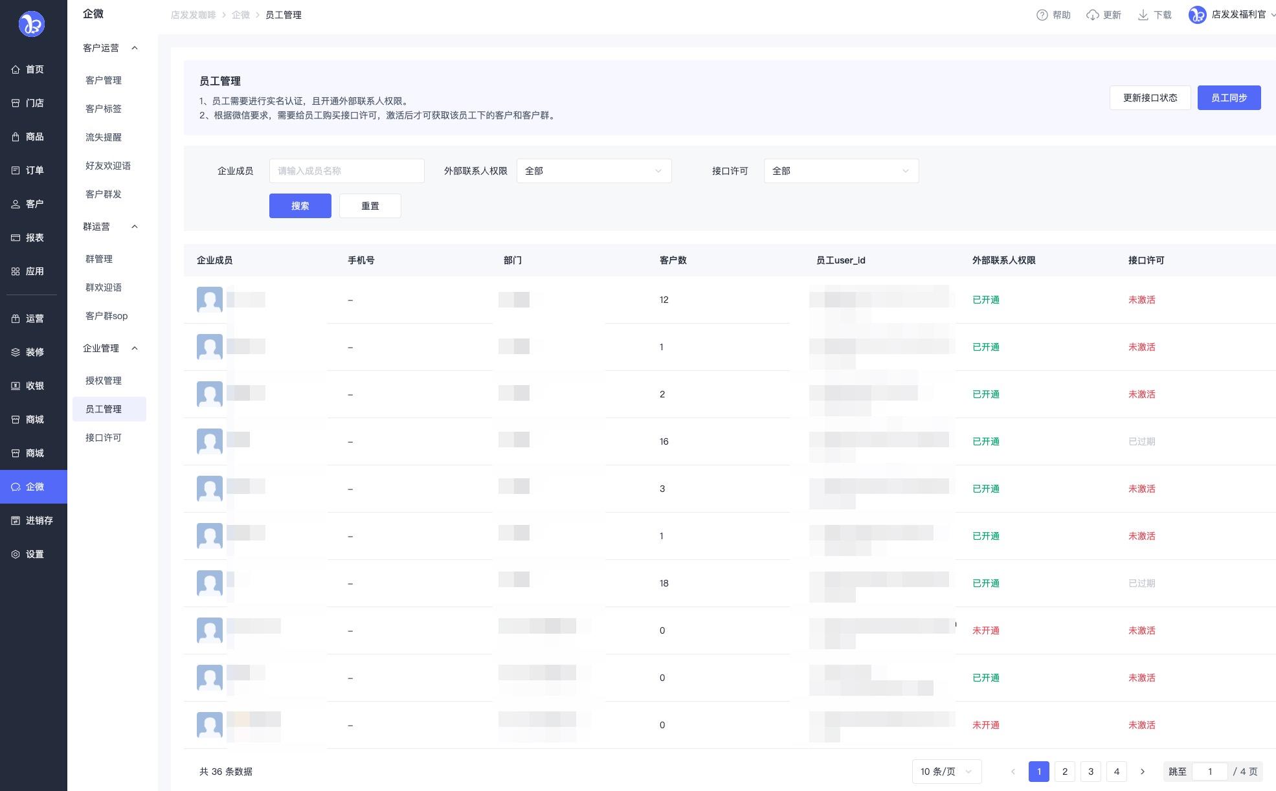Open 设置 settings gear icon
1276x791 pixels.
pos(16,554)
